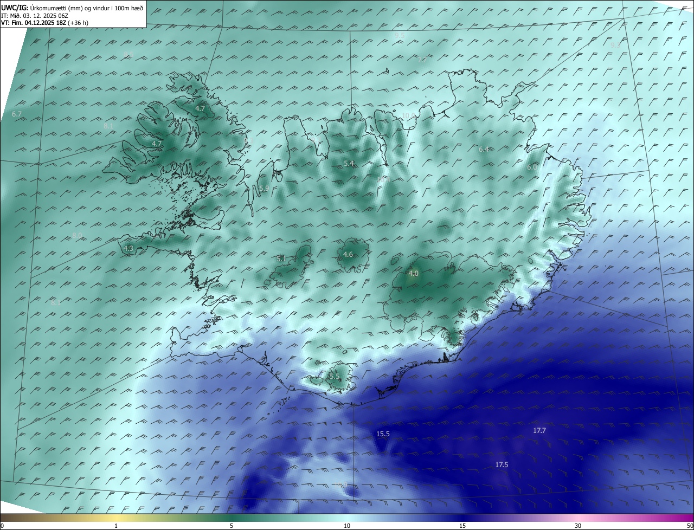Click the colorbar tick label 1
The image size is (694, 530).
tap(116, 526)
